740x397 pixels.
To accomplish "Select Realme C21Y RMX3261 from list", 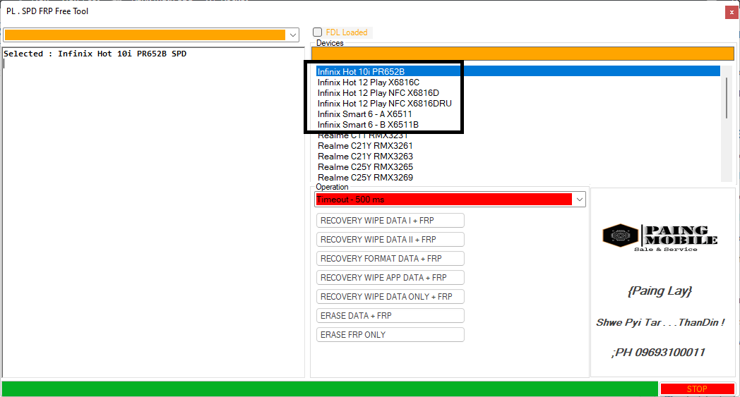I will click(365, 146).
